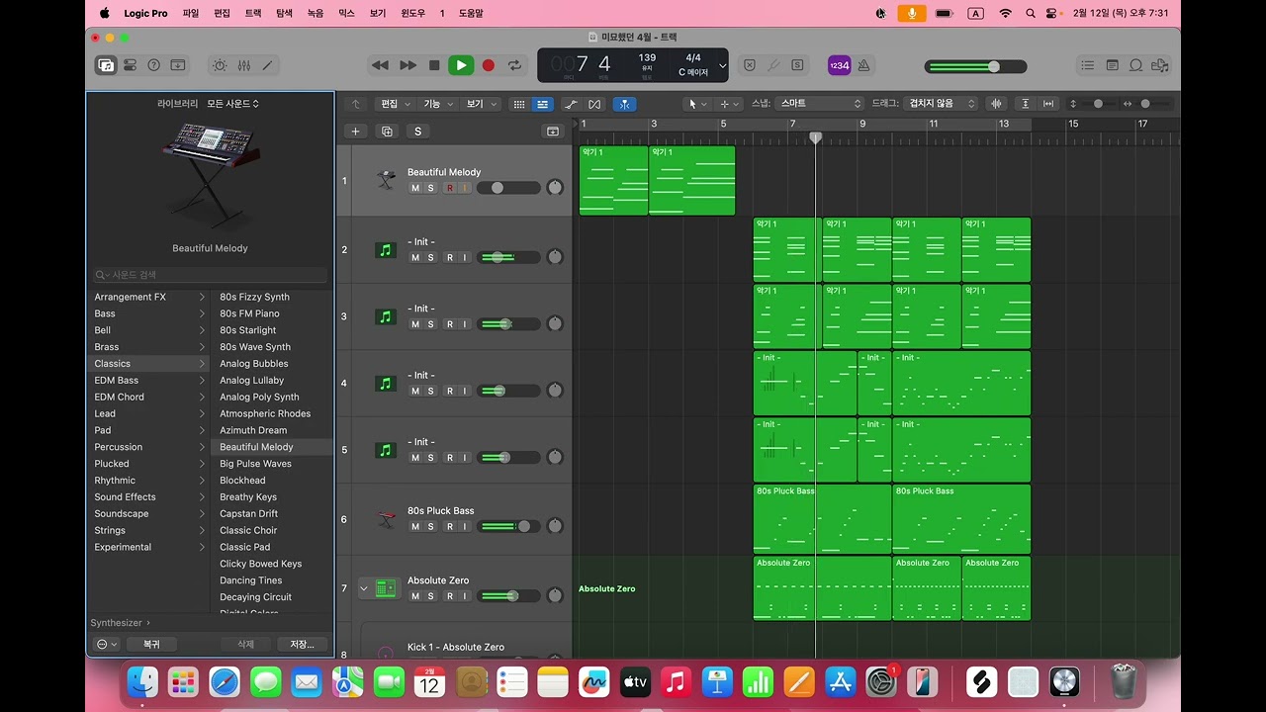This screenshot has width=1266, height=712.
Task: Open the Snap 스마트 dropdown
Action: tap(820, 104)
